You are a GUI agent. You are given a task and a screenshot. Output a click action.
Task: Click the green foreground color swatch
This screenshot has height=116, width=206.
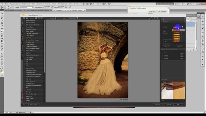tap(1, 71)
